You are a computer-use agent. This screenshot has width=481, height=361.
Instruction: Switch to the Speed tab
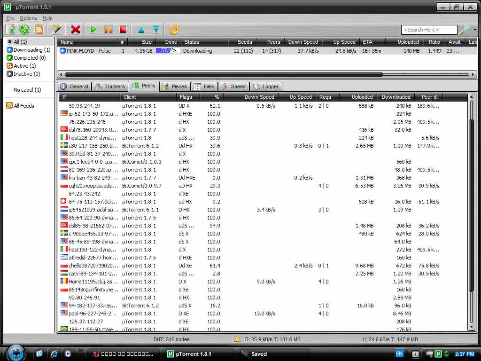pos(234,86)
